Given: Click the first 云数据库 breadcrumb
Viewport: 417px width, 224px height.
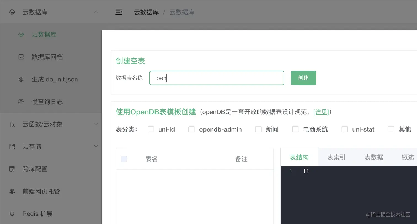Looking at the screenshot, I should pos(146,12).
